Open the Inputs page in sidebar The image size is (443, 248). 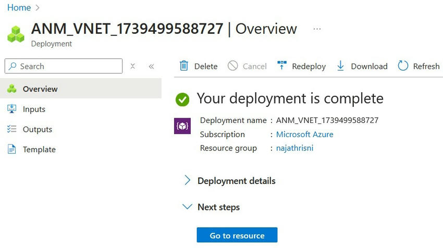pos(34,109)
